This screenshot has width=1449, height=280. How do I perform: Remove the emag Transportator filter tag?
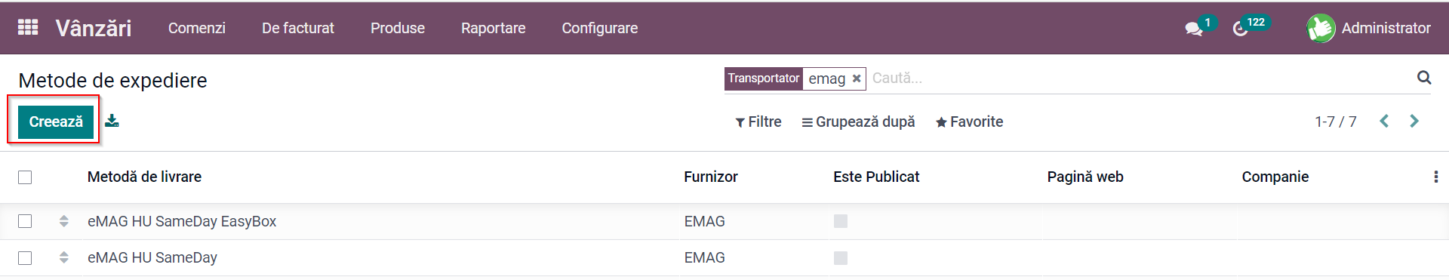857,78
